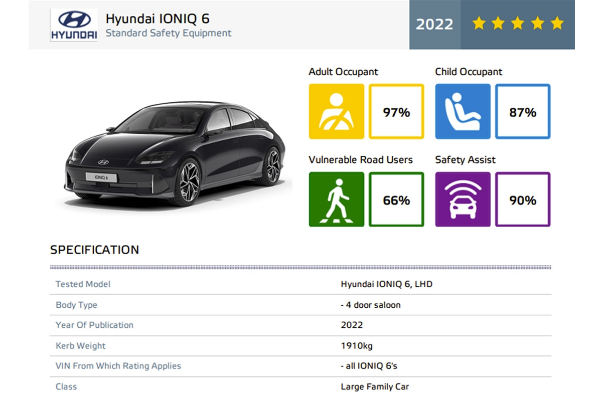Click the 'Hyundai IONIQ 6, LHD' value

(386, 284)
